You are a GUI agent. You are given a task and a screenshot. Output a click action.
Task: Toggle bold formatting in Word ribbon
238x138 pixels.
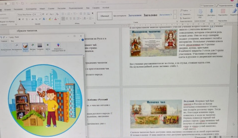(x=19, y=19)
